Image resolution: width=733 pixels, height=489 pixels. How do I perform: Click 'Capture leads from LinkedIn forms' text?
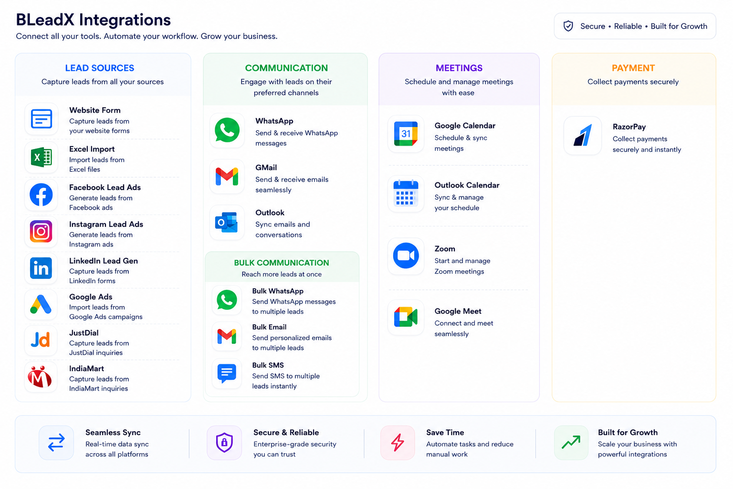click(x=99, y=276)
